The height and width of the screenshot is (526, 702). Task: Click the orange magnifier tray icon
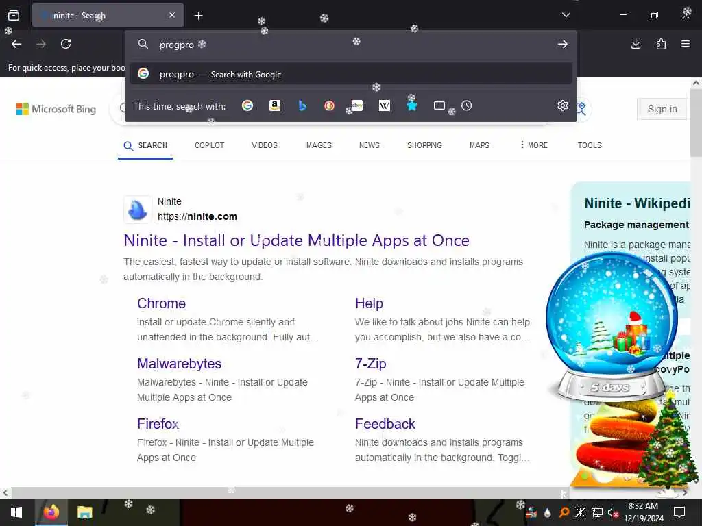point(564,512)
